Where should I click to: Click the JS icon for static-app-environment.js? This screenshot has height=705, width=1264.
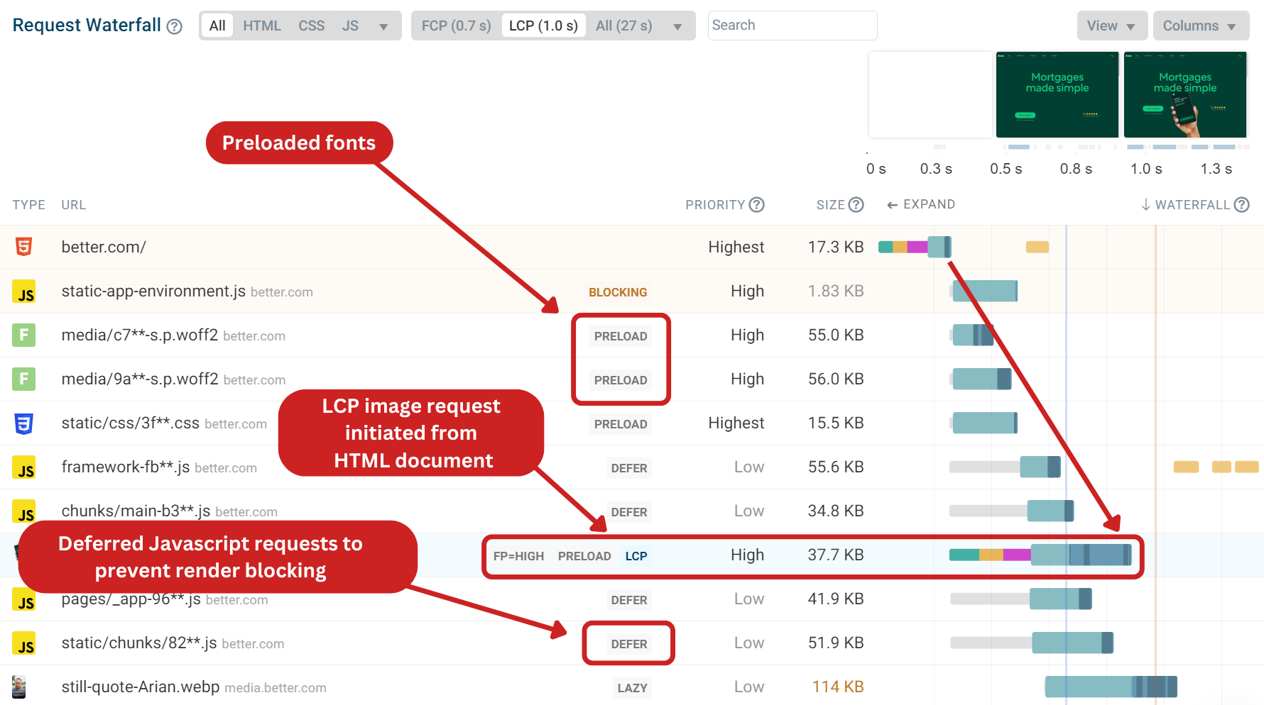23,292
